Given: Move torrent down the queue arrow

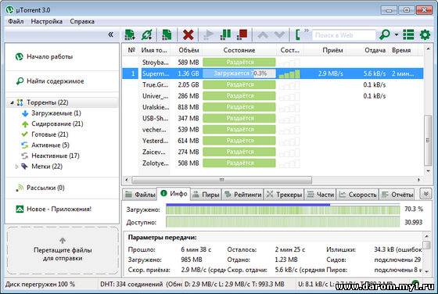Looking at the screenshot, I should [x=280, y=35].
